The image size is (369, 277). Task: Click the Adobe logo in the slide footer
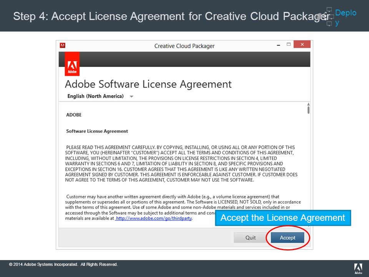358,269
